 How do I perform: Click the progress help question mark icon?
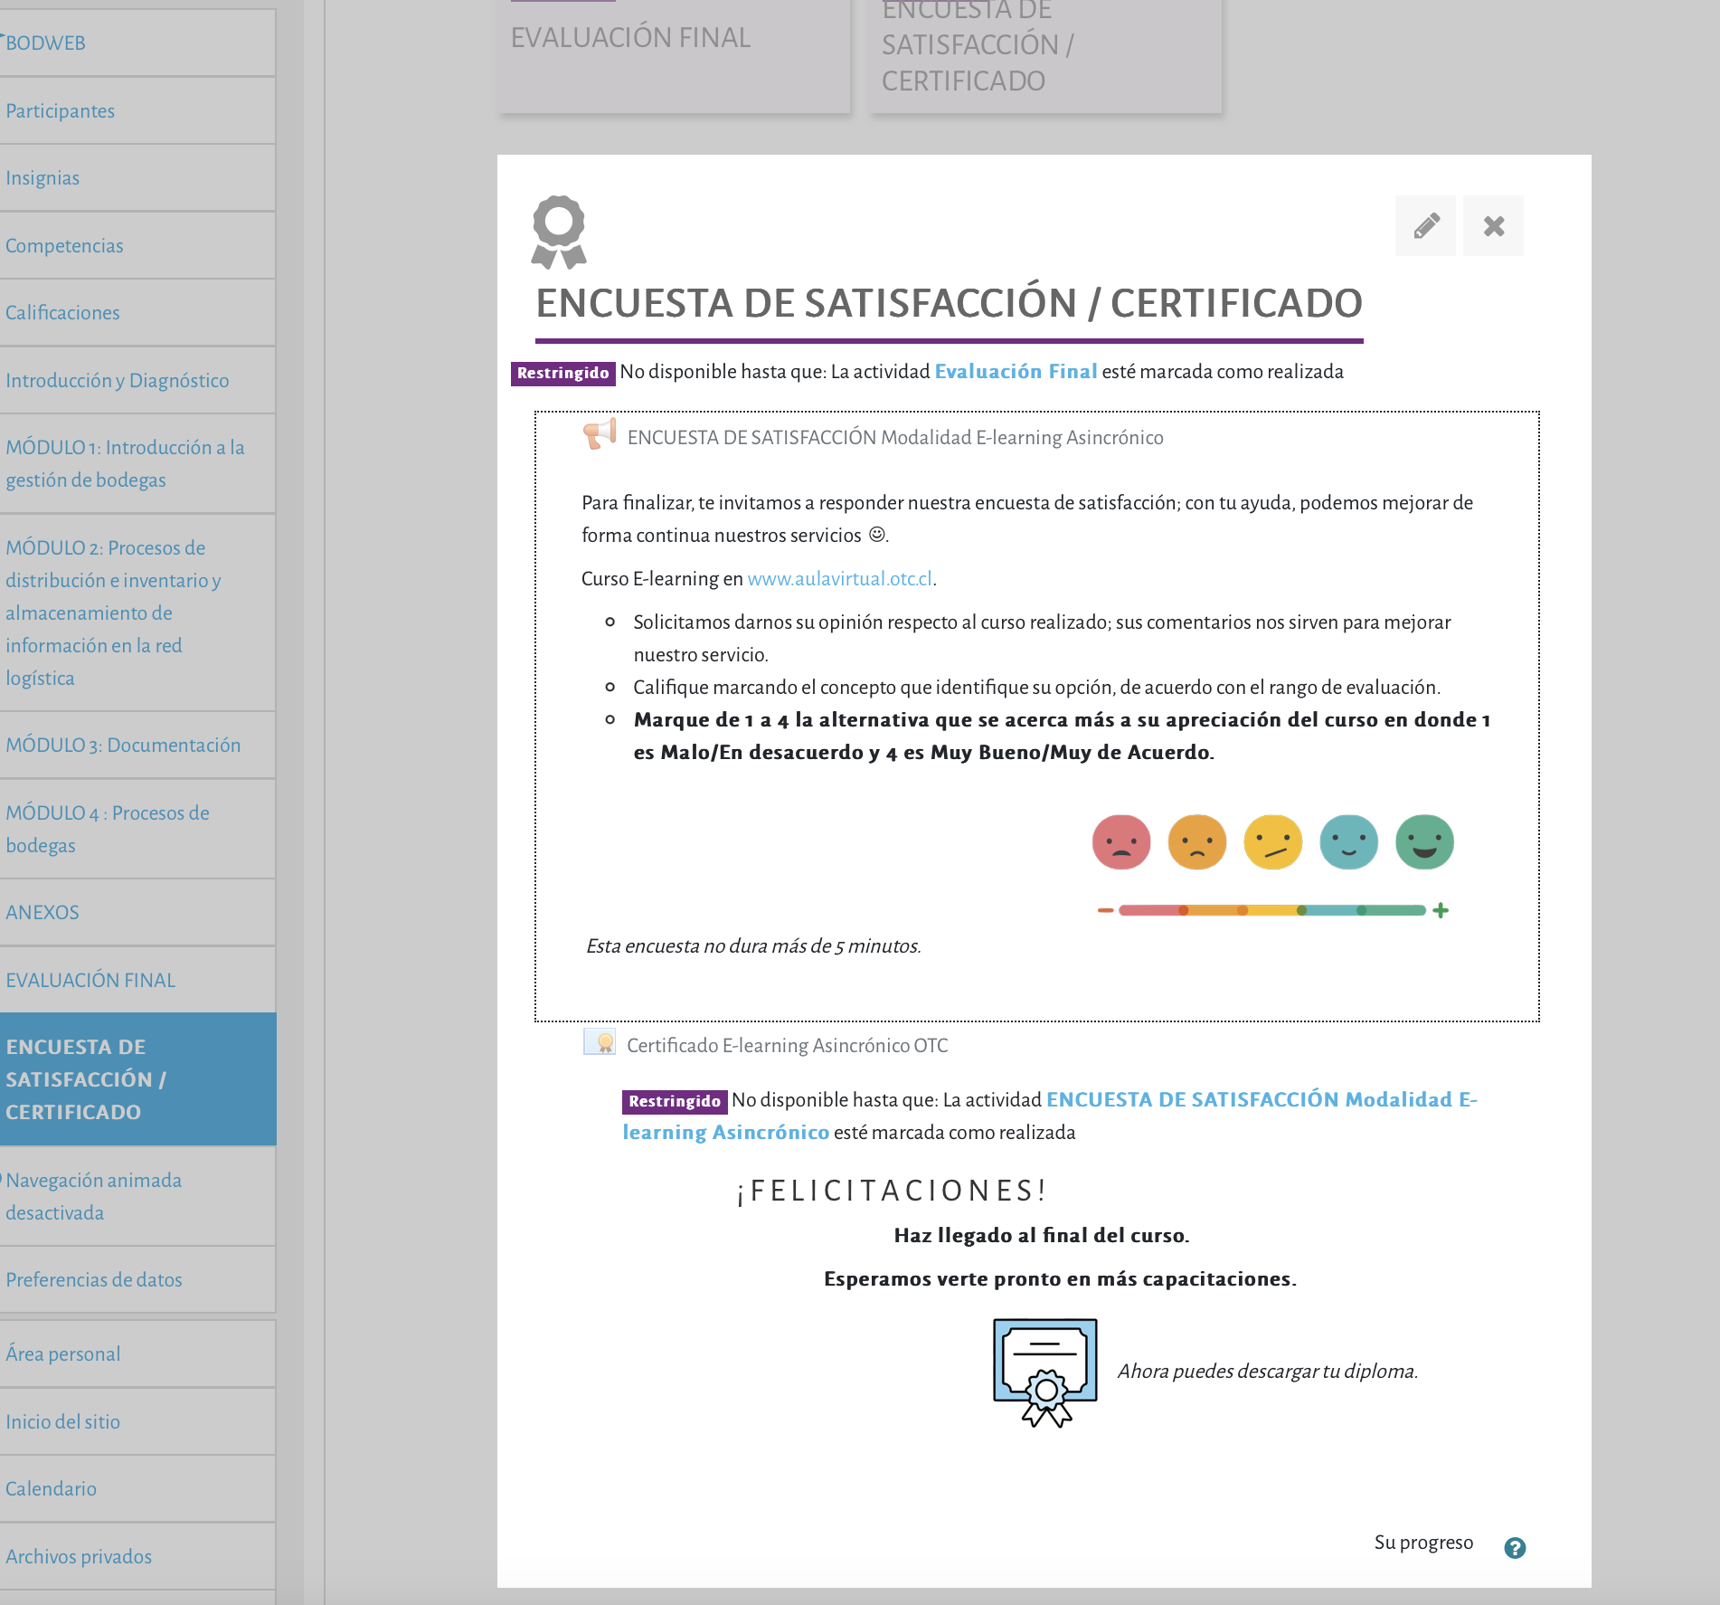pos(1515,1548)
